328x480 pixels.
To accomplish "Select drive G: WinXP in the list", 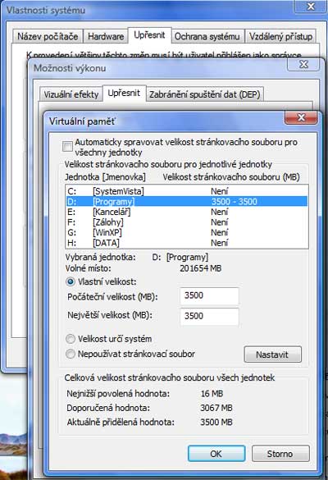I will (187, 233).
